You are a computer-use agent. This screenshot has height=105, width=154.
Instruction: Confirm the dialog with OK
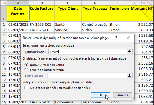(x=100, y=95)
